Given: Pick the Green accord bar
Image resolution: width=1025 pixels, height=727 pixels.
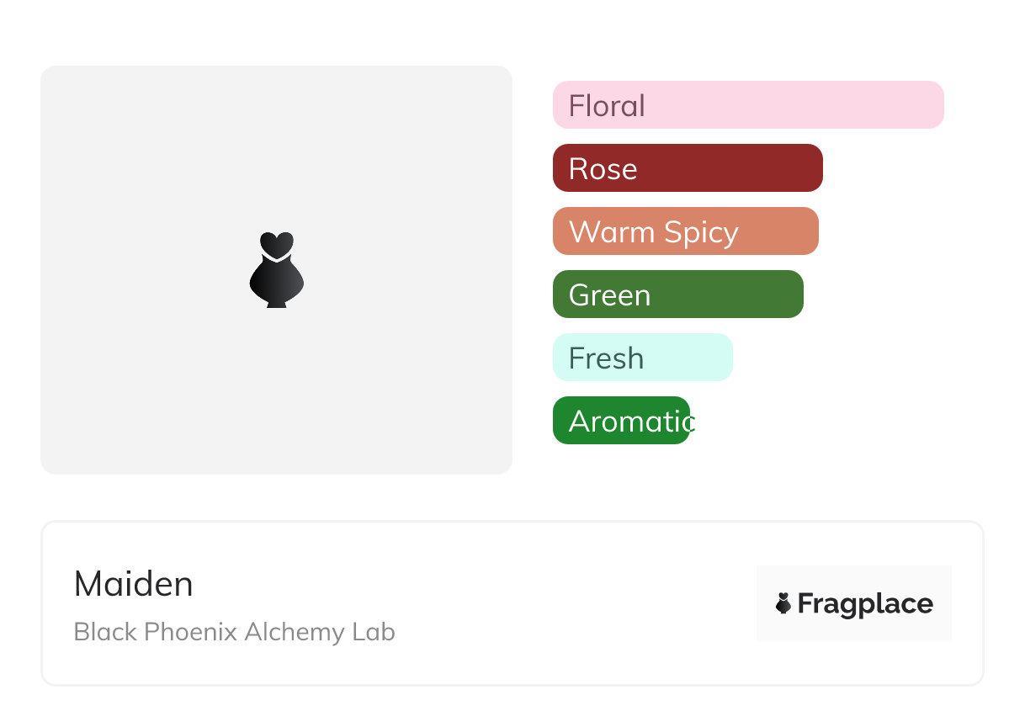Looking at the screenshot, I should (x=677, y=295).
